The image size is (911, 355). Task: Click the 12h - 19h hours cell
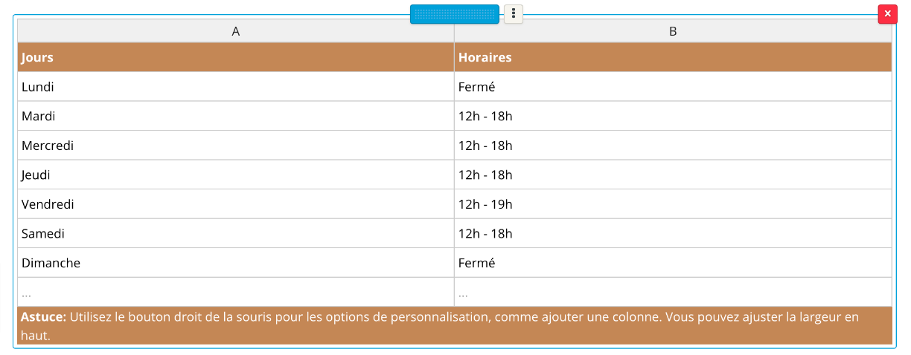click(x=673, y=204)
